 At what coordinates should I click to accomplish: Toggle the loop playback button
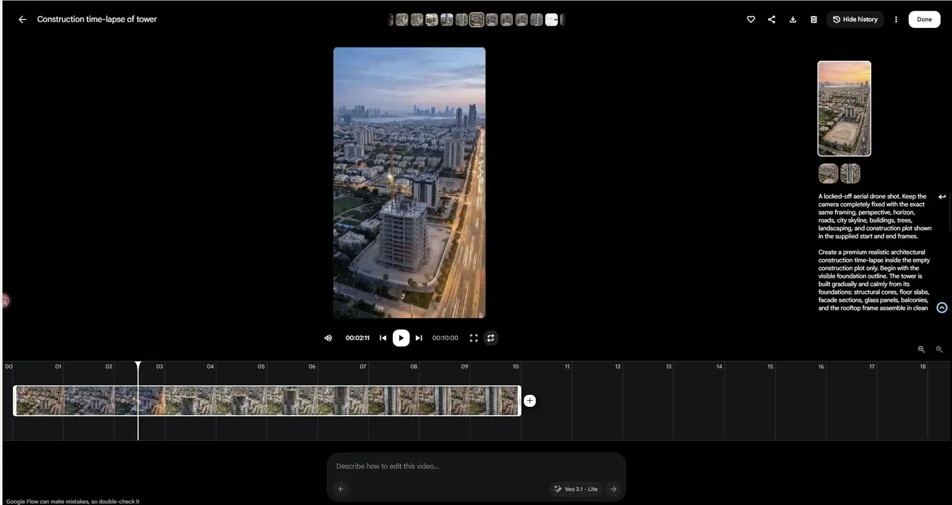[491, 338]
